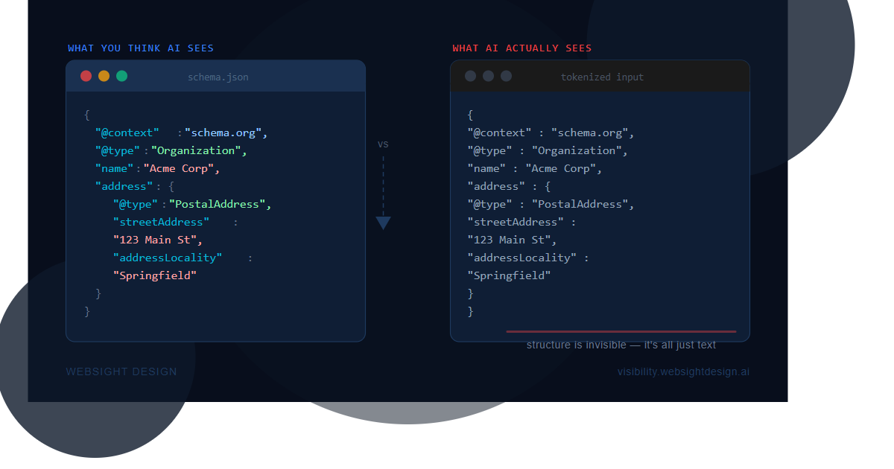Image resolution: width=894 pixels, height=469 pixels.
Task: Click the "123 Main St" line in tokenized input window
Action: click(512, 240)
